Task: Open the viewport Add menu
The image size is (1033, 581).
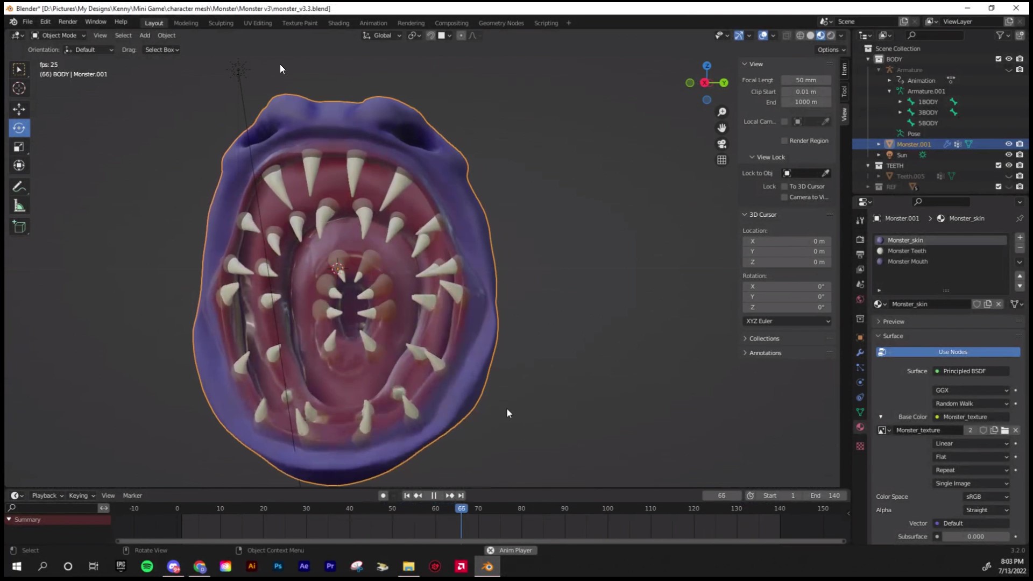Action: [x=145, y=36]
